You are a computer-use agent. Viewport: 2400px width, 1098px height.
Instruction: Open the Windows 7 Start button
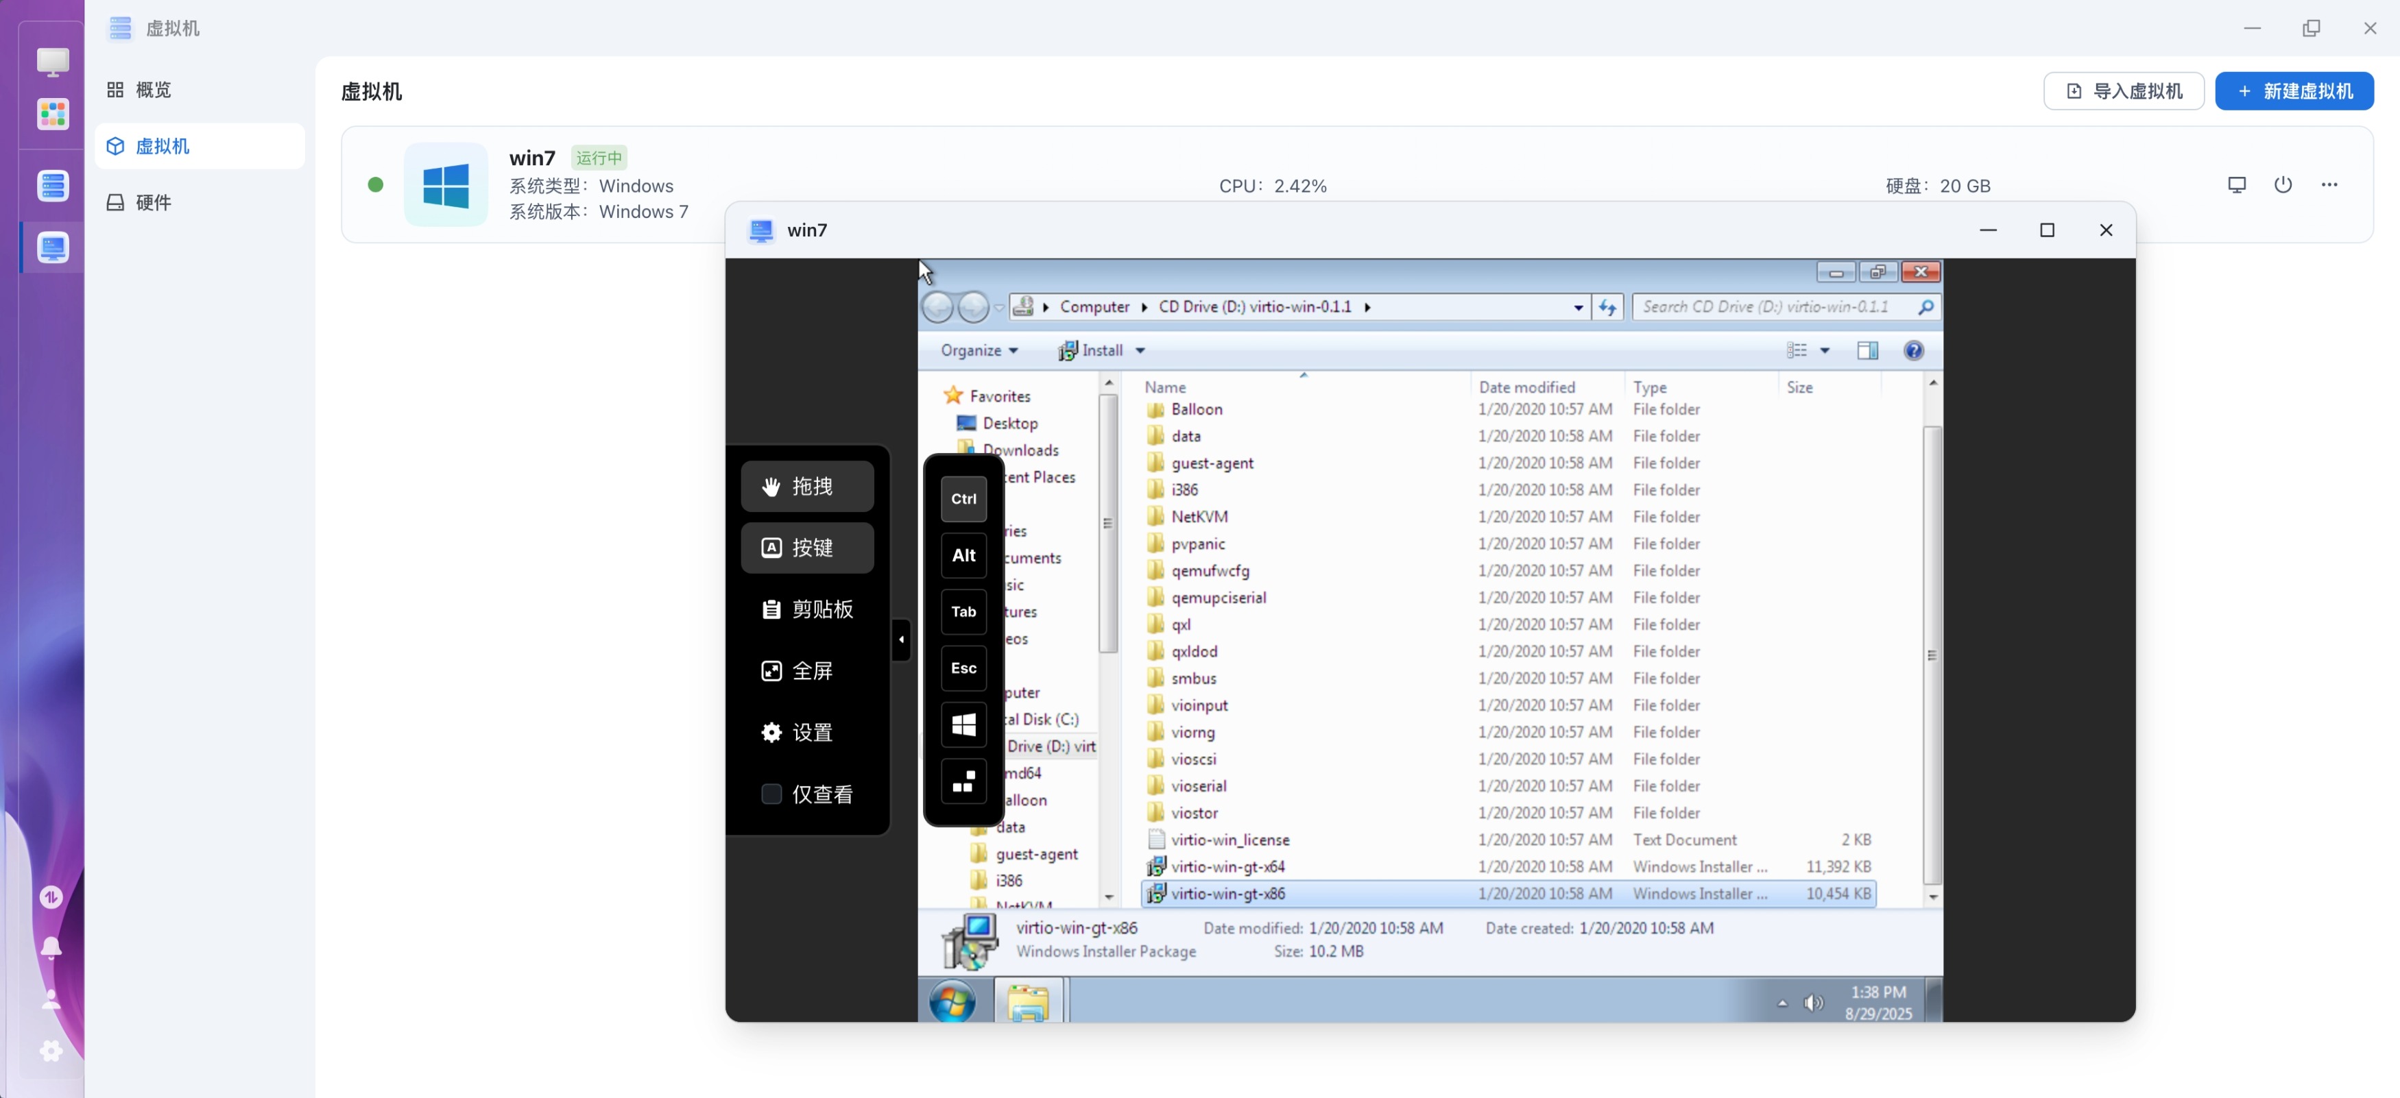[952, 1003]
